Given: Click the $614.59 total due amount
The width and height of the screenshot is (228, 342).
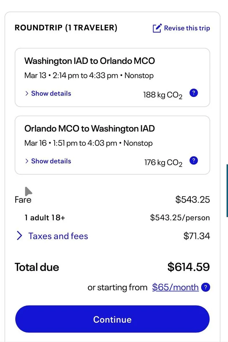Looking at the screenshot, I should pyautogui.click(x=188, y=267).
